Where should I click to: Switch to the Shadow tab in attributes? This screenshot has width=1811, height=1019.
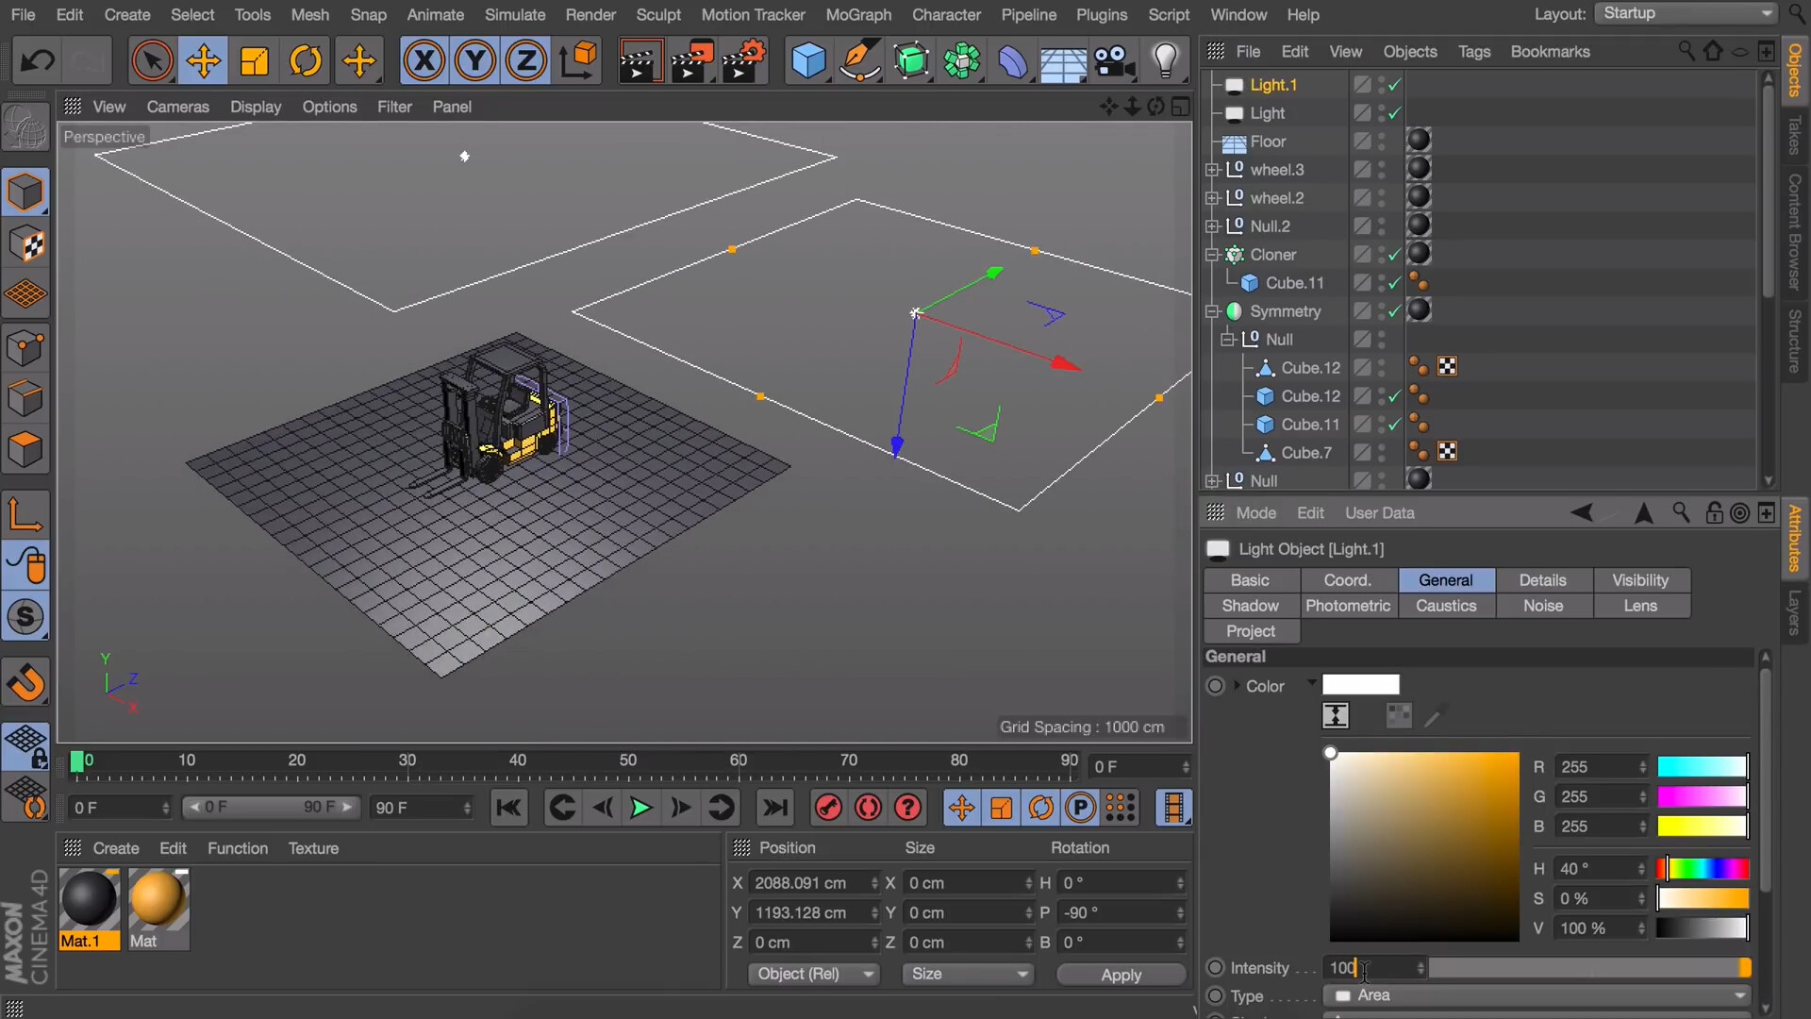click(1250, 605)
